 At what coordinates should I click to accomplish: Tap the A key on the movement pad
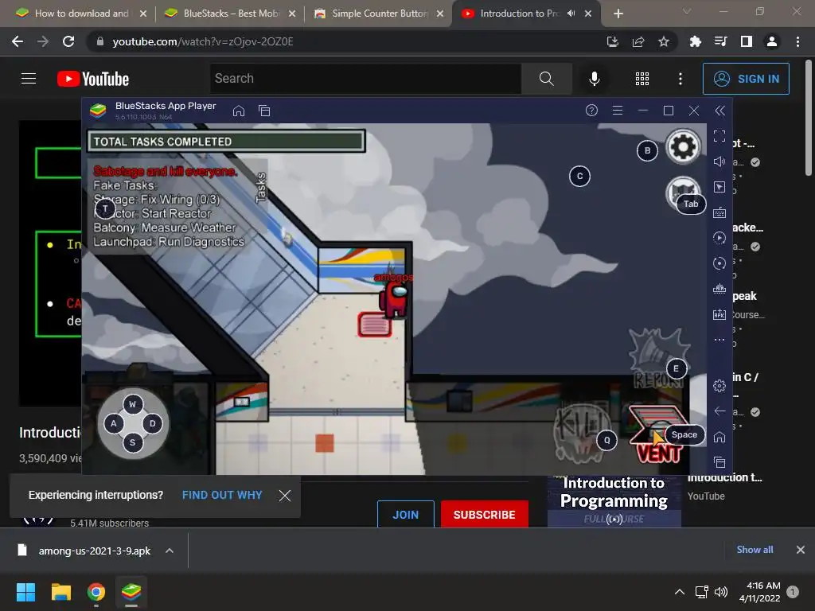tap(113, 423)
